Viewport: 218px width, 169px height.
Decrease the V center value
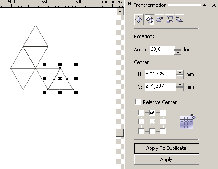pyautogui.click(x=180, y=89)
